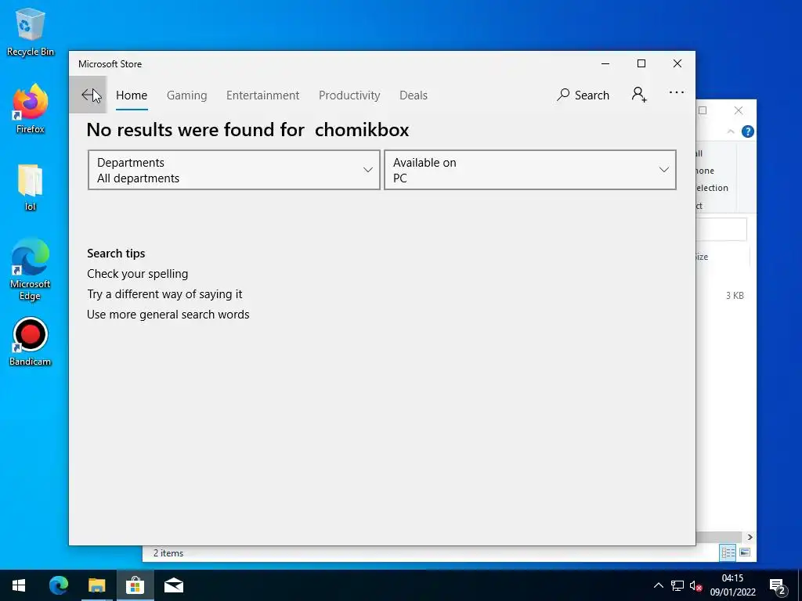Image resolution: width=802 pixels, height=601 pixels.
Task: Open the notification action center
Action: pos(779,585)
